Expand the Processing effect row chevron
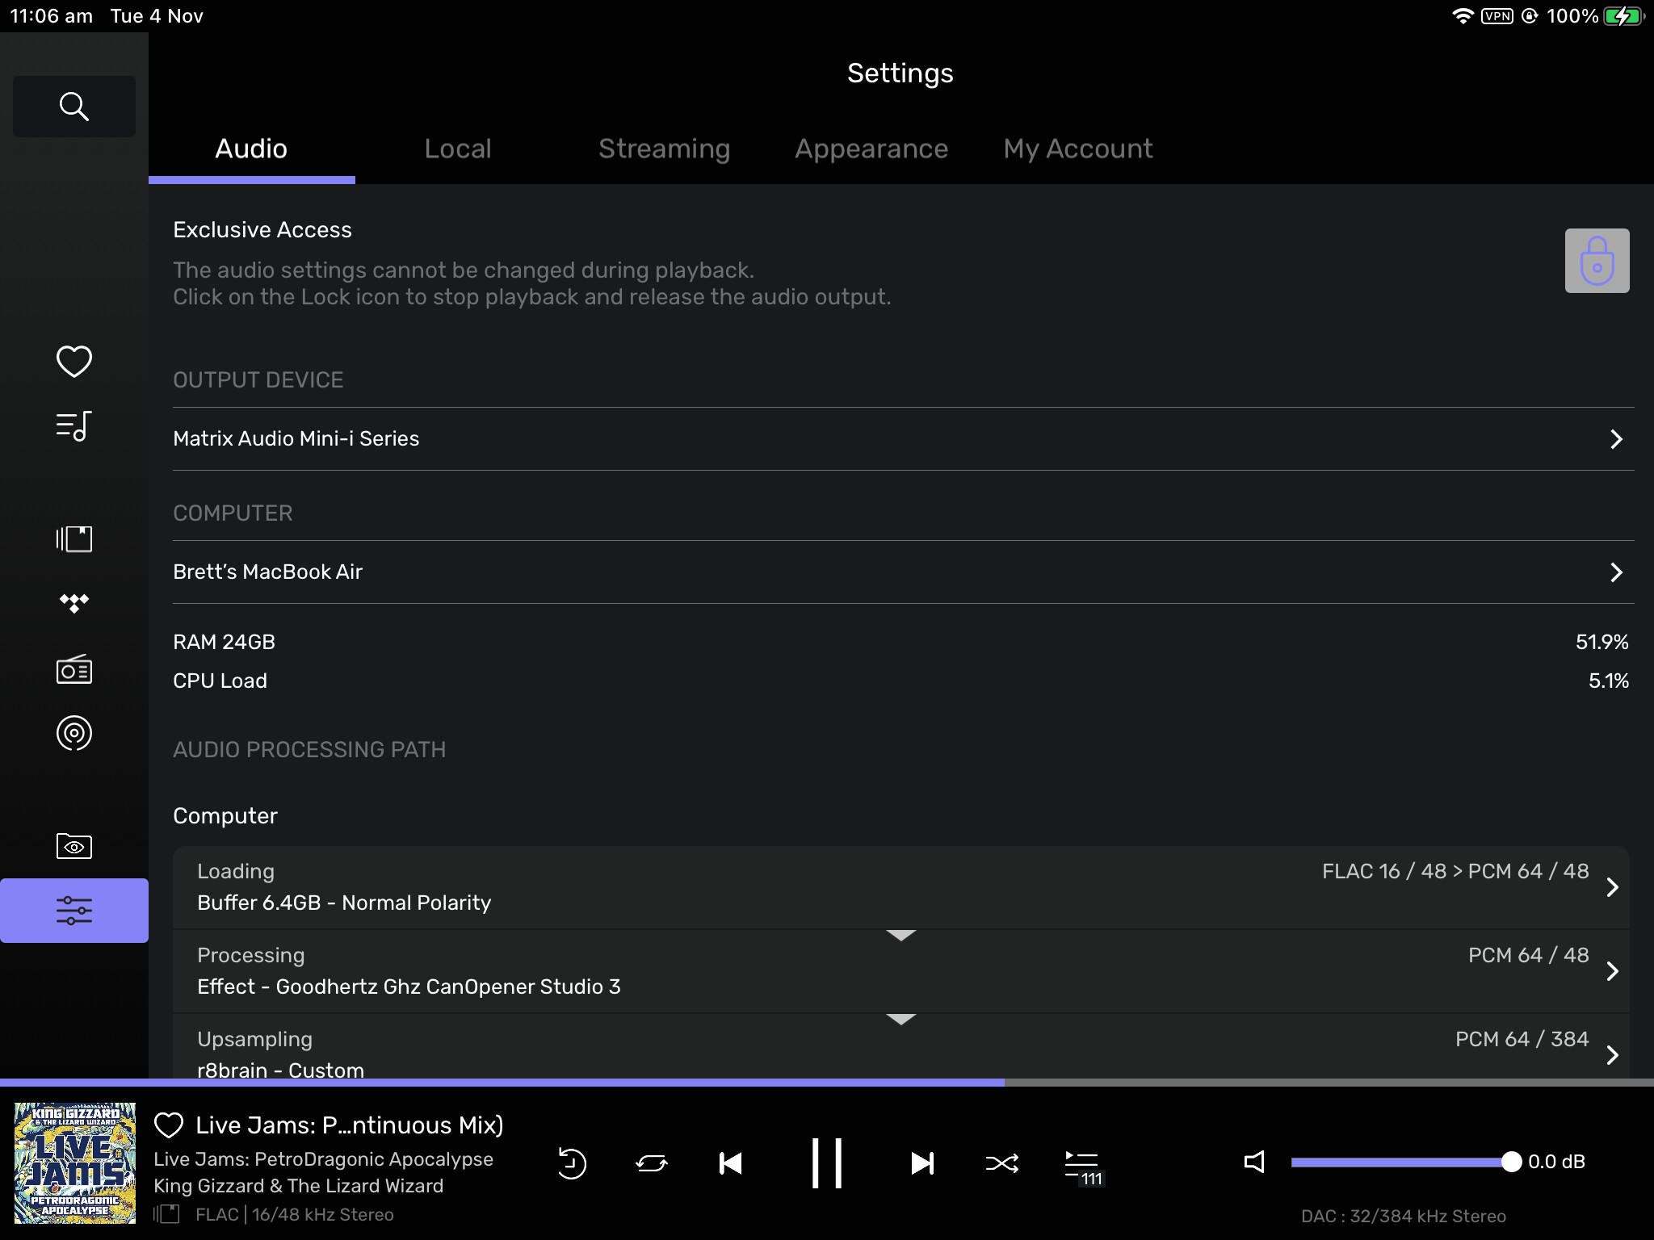 pyautogui.click(x=1612, y=971)
